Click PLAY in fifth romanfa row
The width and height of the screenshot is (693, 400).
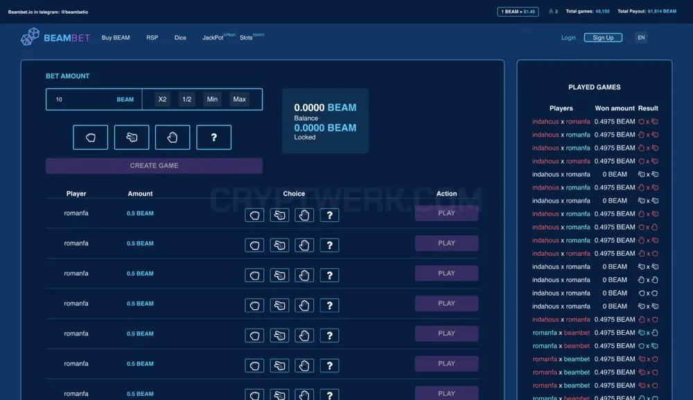446,333
